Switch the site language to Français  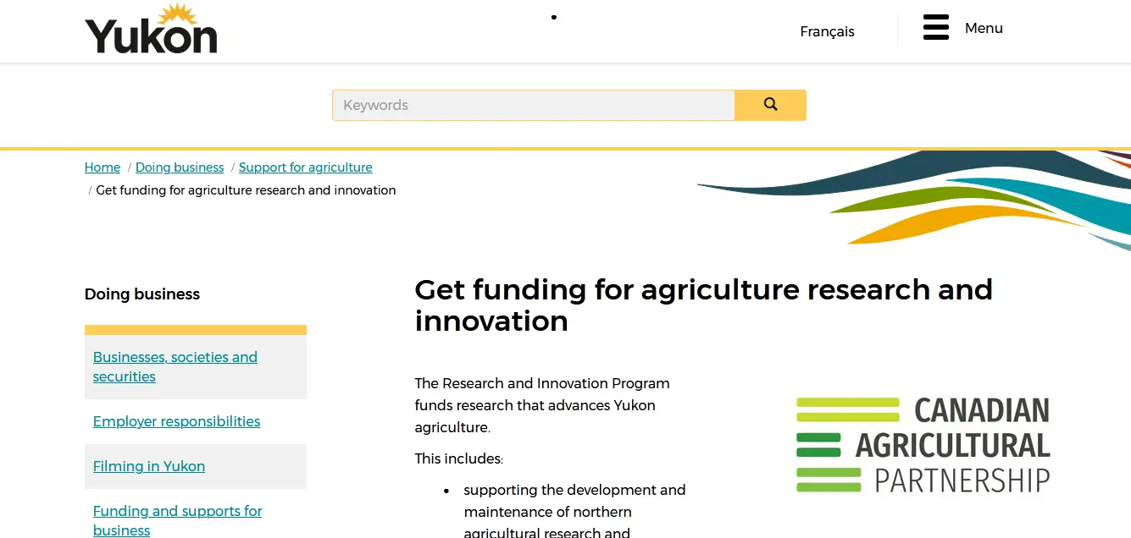pos(827,31)
